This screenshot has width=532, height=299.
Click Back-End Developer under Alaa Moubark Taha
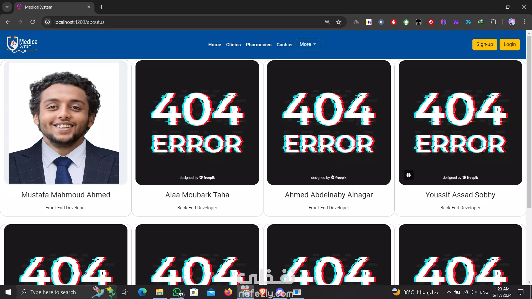pyautogui.click(x=197, y=208)
